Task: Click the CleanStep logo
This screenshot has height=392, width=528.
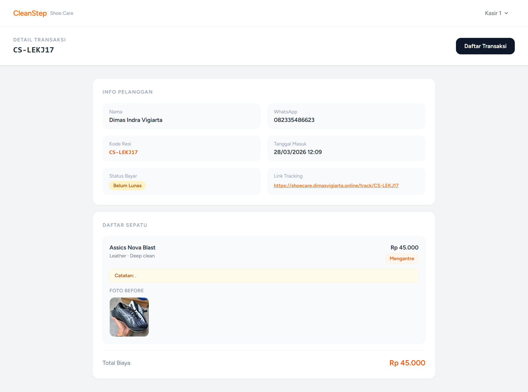Action: pyautogui.click(x=30, y=13)
